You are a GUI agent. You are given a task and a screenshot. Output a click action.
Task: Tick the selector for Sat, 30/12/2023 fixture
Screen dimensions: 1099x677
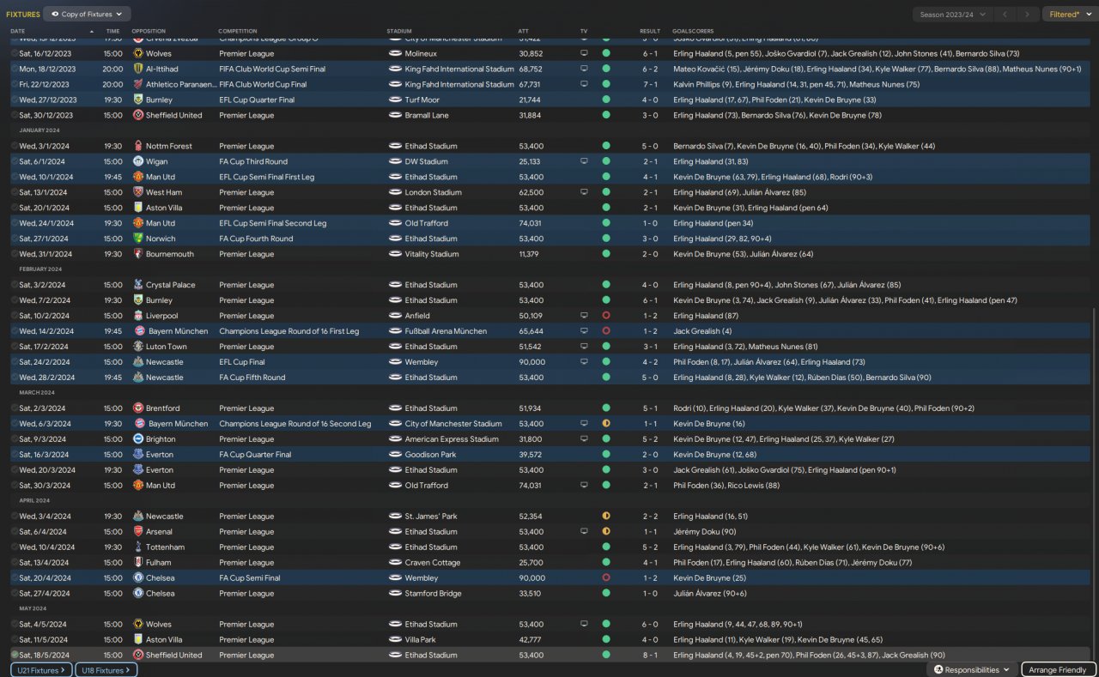click(15, 115)
